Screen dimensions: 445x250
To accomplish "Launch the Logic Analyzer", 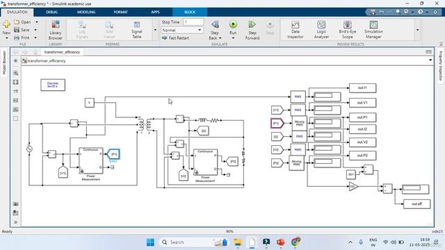I will tap(321, 30).
